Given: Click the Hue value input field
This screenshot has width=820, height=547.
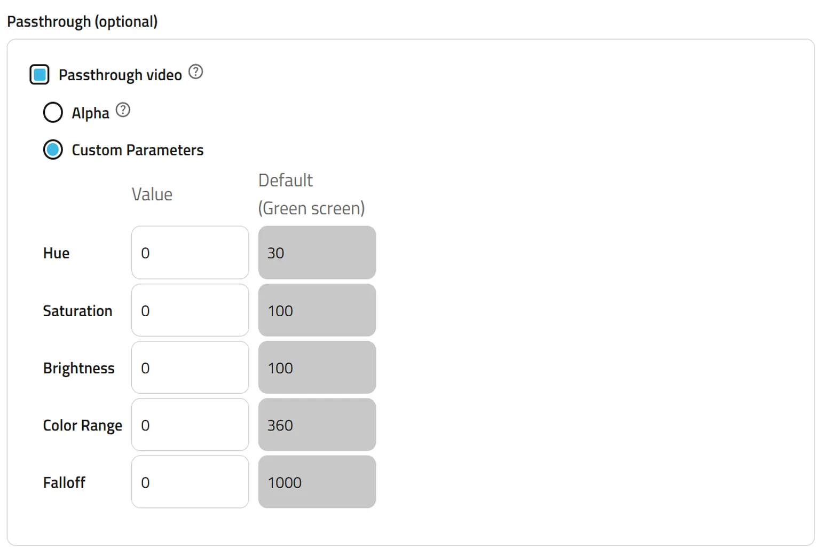Looking at the screenshot, I should pos(190,253).
